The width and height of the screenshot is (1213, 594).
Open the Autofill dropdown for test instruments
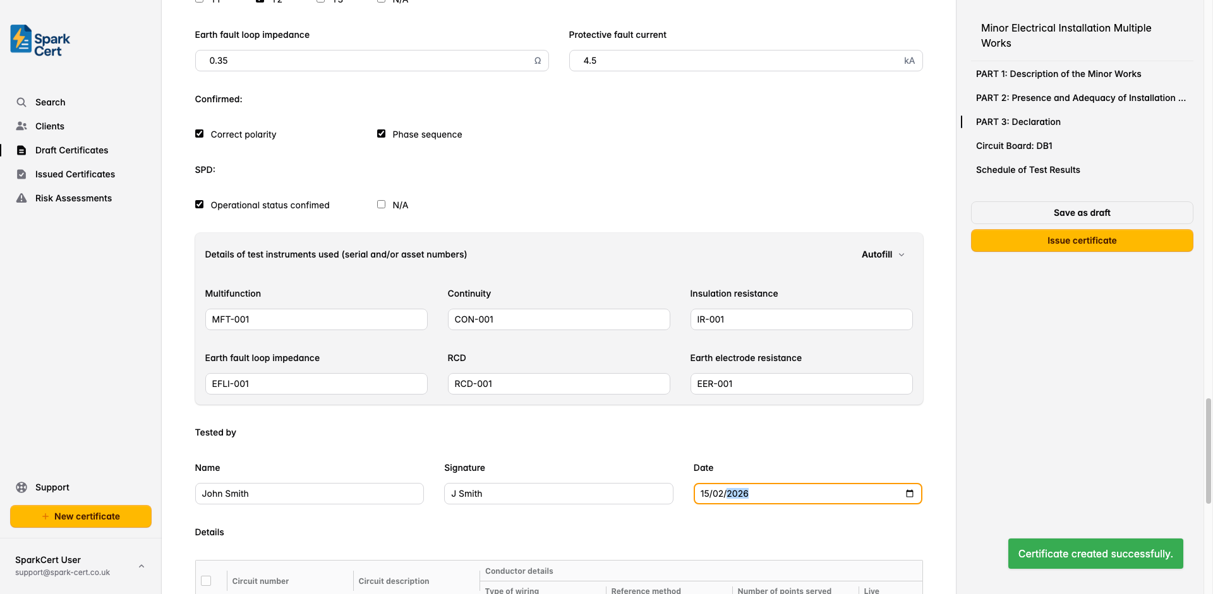tap(883, 254)
